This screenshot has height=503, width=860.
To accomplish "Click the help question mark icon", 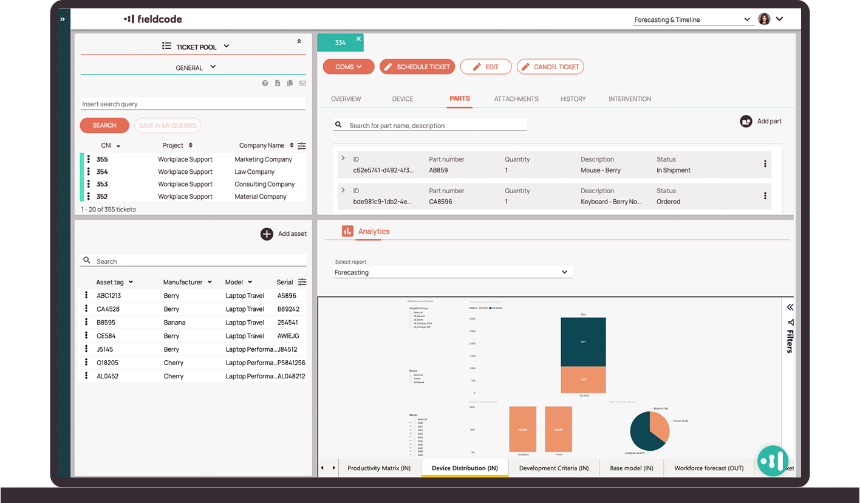I will point(265,83).
